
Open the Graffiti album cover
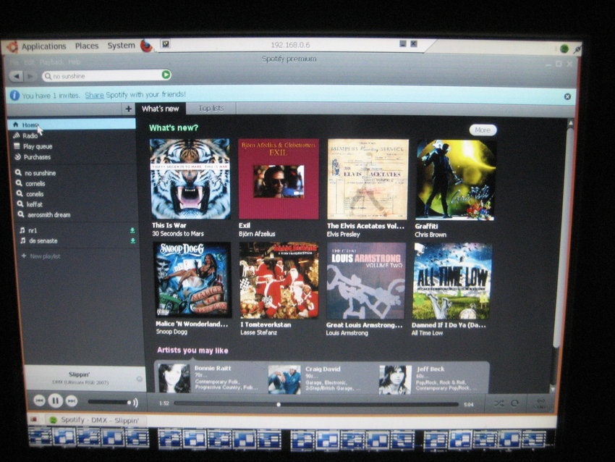coord(455,180)
